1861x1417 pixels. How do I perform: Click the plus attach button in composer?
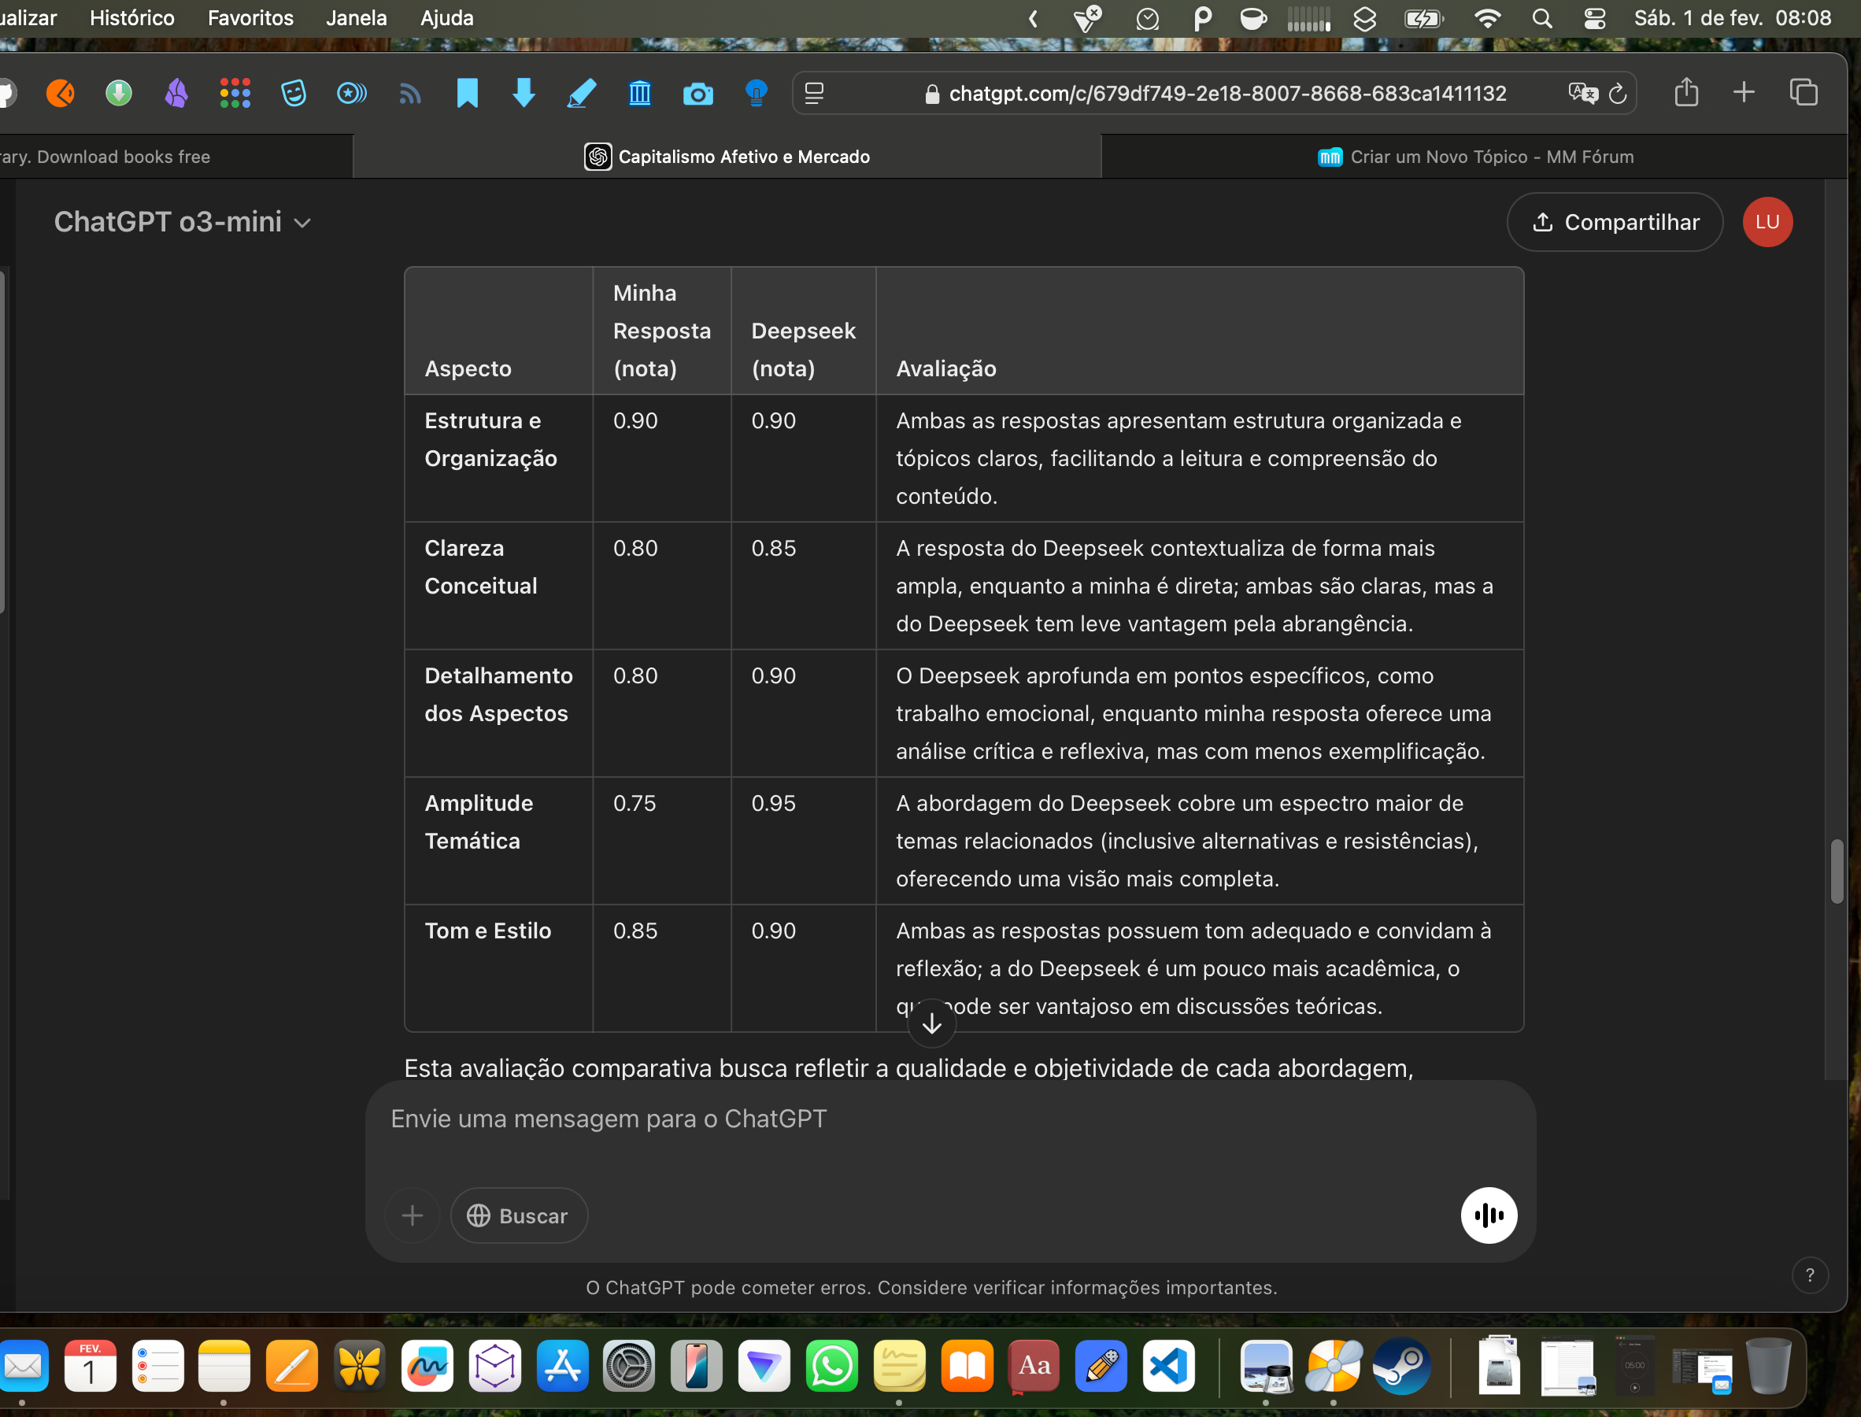[413, 1215]
